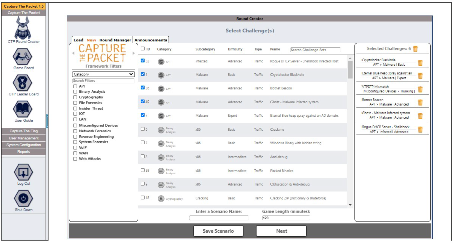
Task: Open the Game Board icon
Action: coord(23,57)
